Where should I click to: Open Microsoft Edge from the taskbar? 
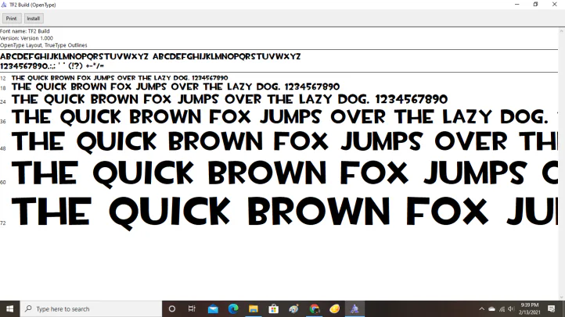pos(233,308)
